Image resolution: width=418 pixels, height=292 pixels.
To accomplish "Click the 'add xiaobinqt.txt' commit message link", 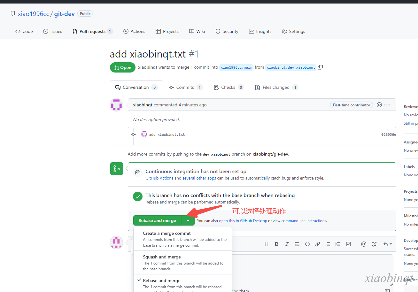I will click(167, 134).
